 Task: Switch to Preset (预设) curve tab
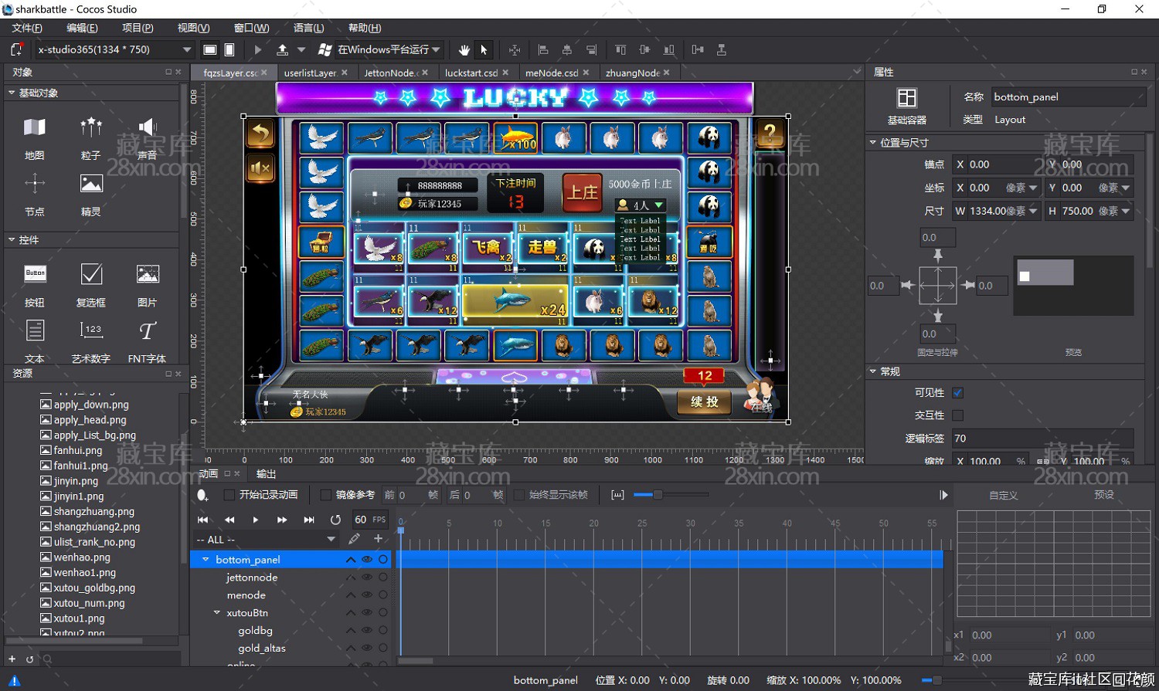click(x=1104, y=495)
